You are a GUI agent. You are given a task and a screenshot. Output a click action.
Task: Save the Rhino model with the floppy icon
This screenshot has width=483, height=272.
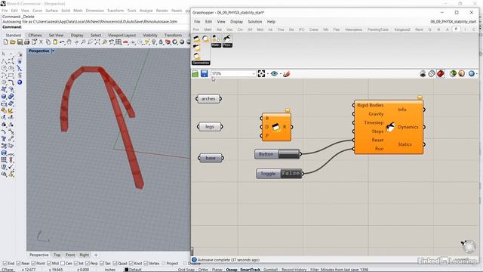point(20,42)
